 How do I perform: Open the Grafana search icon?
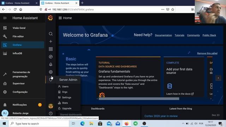tap(50, 34)
